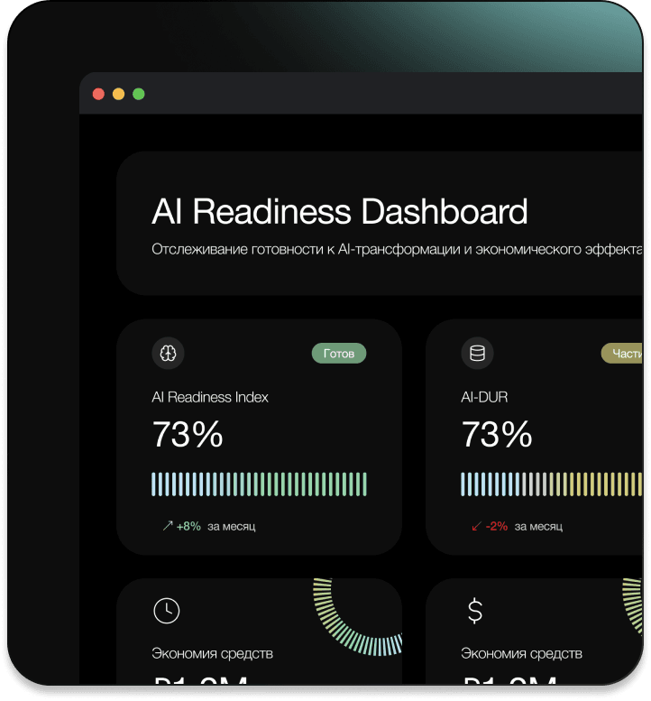651x701 pixels.
Task: Select the dollar sign icon
Action: tap(475, 611)
